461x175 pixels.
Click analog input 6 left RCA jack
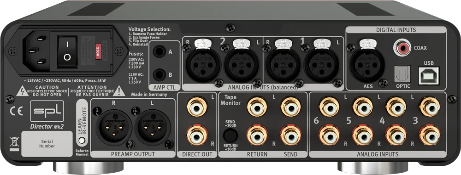pos(329,107)
